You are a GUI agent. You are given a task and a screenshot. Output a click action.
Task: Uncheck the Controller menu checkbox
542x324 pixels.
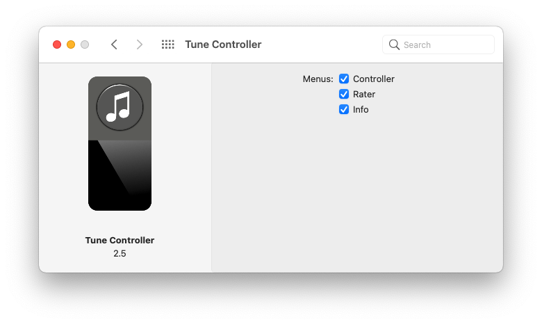pyautogui.click(x=344, y=79)
